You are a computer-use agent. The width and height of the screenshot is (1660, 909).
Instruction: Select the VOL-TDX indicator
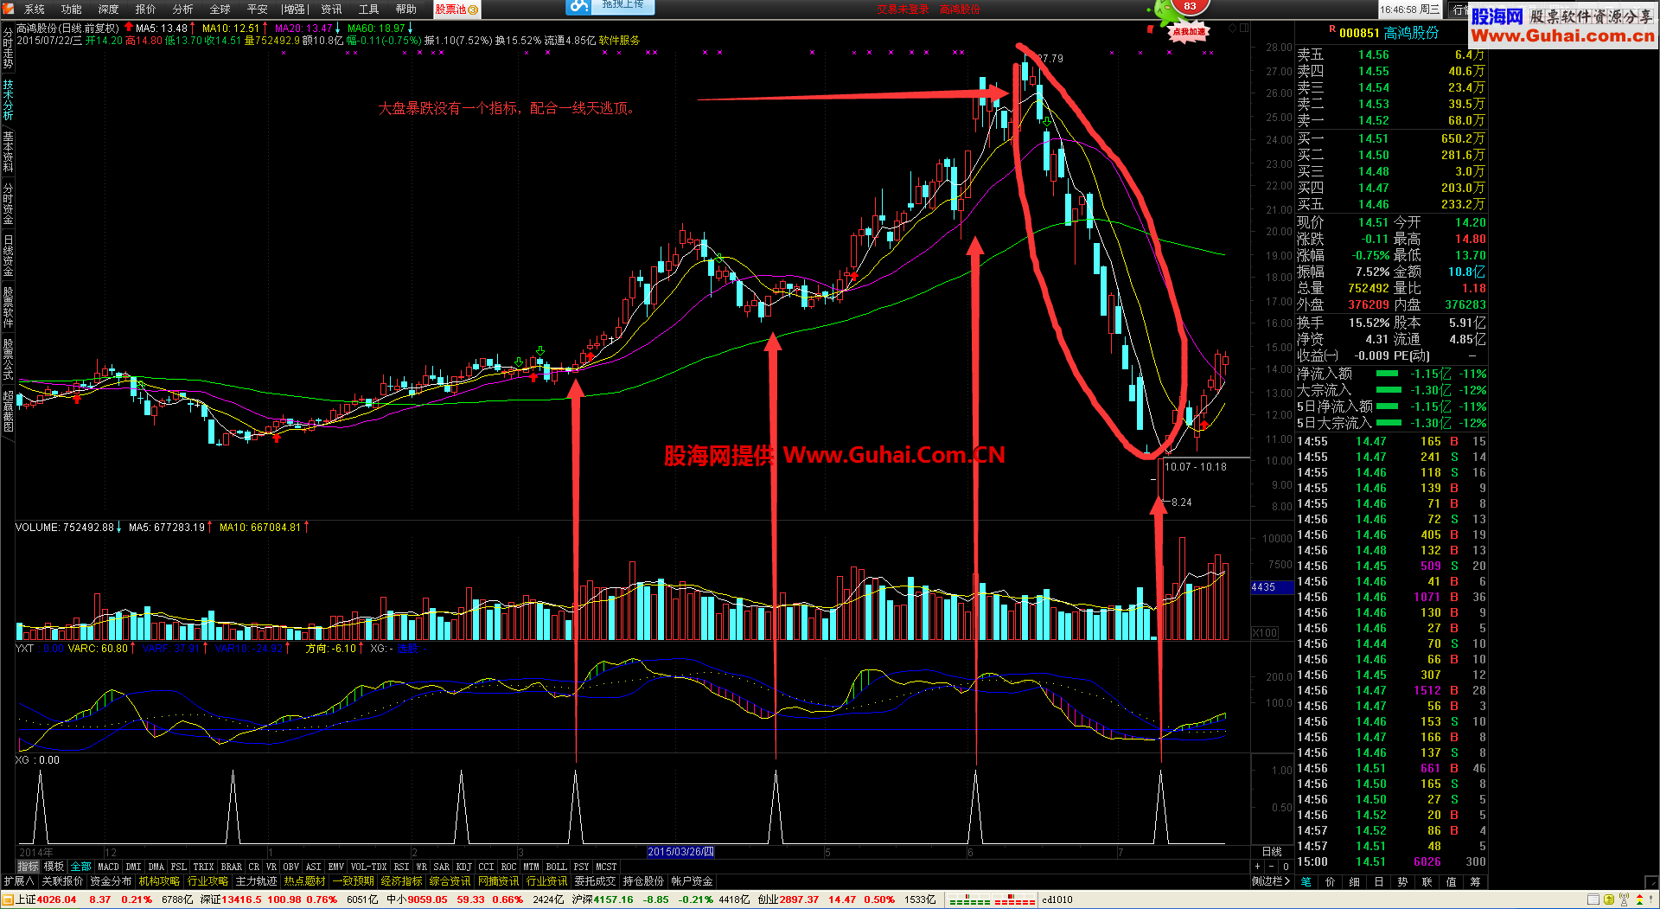point(369,867)
